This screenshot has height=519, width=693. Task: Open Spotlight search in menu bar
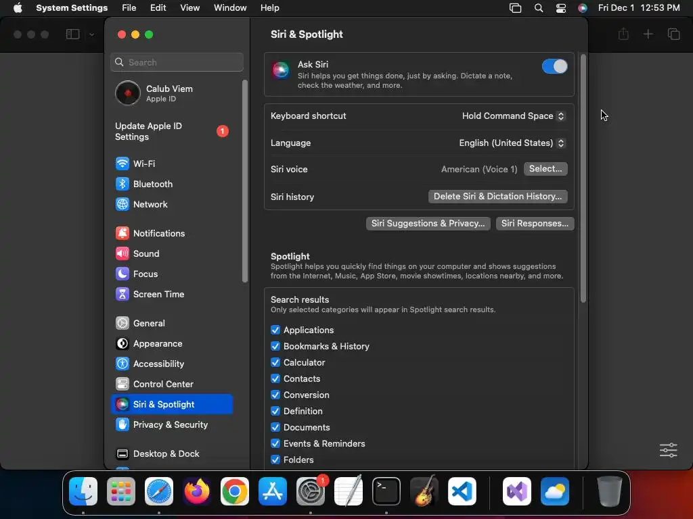[x=538, y=8]
